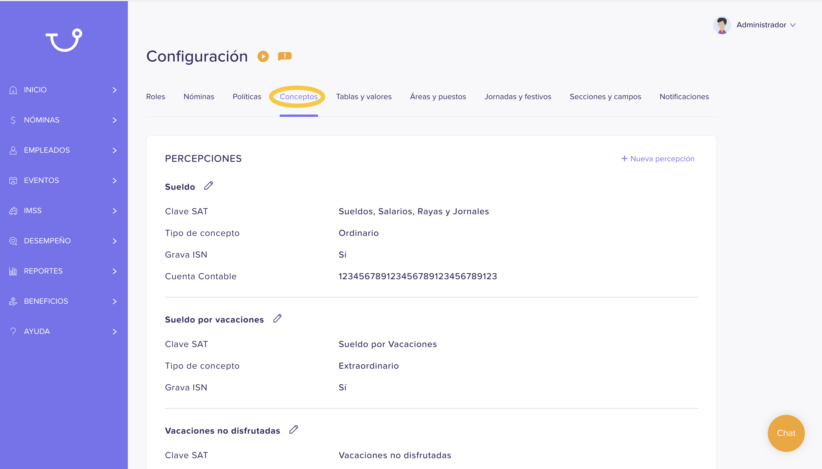
Task: Click the company logo in sidebar
Action: (64, 40)
